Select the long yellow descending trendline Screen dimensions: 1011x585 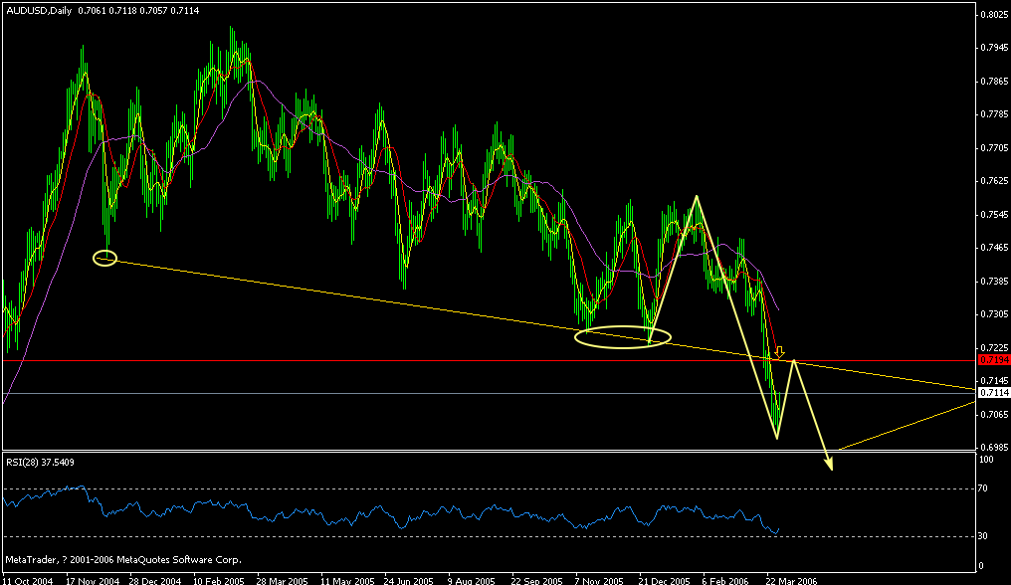(x=398, y=304)
